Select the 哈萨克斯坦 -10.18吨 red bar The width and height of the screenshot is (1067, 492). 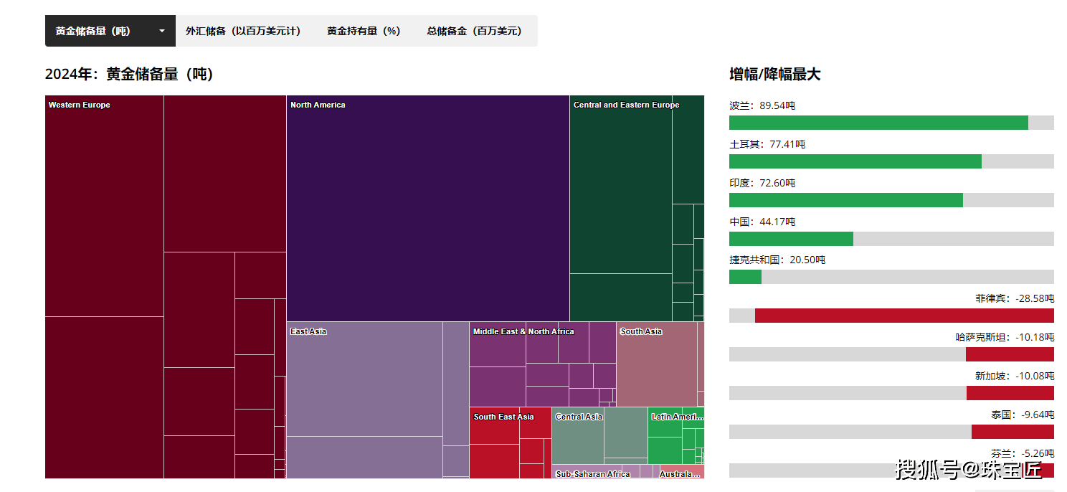click(x=1009, y=354)
